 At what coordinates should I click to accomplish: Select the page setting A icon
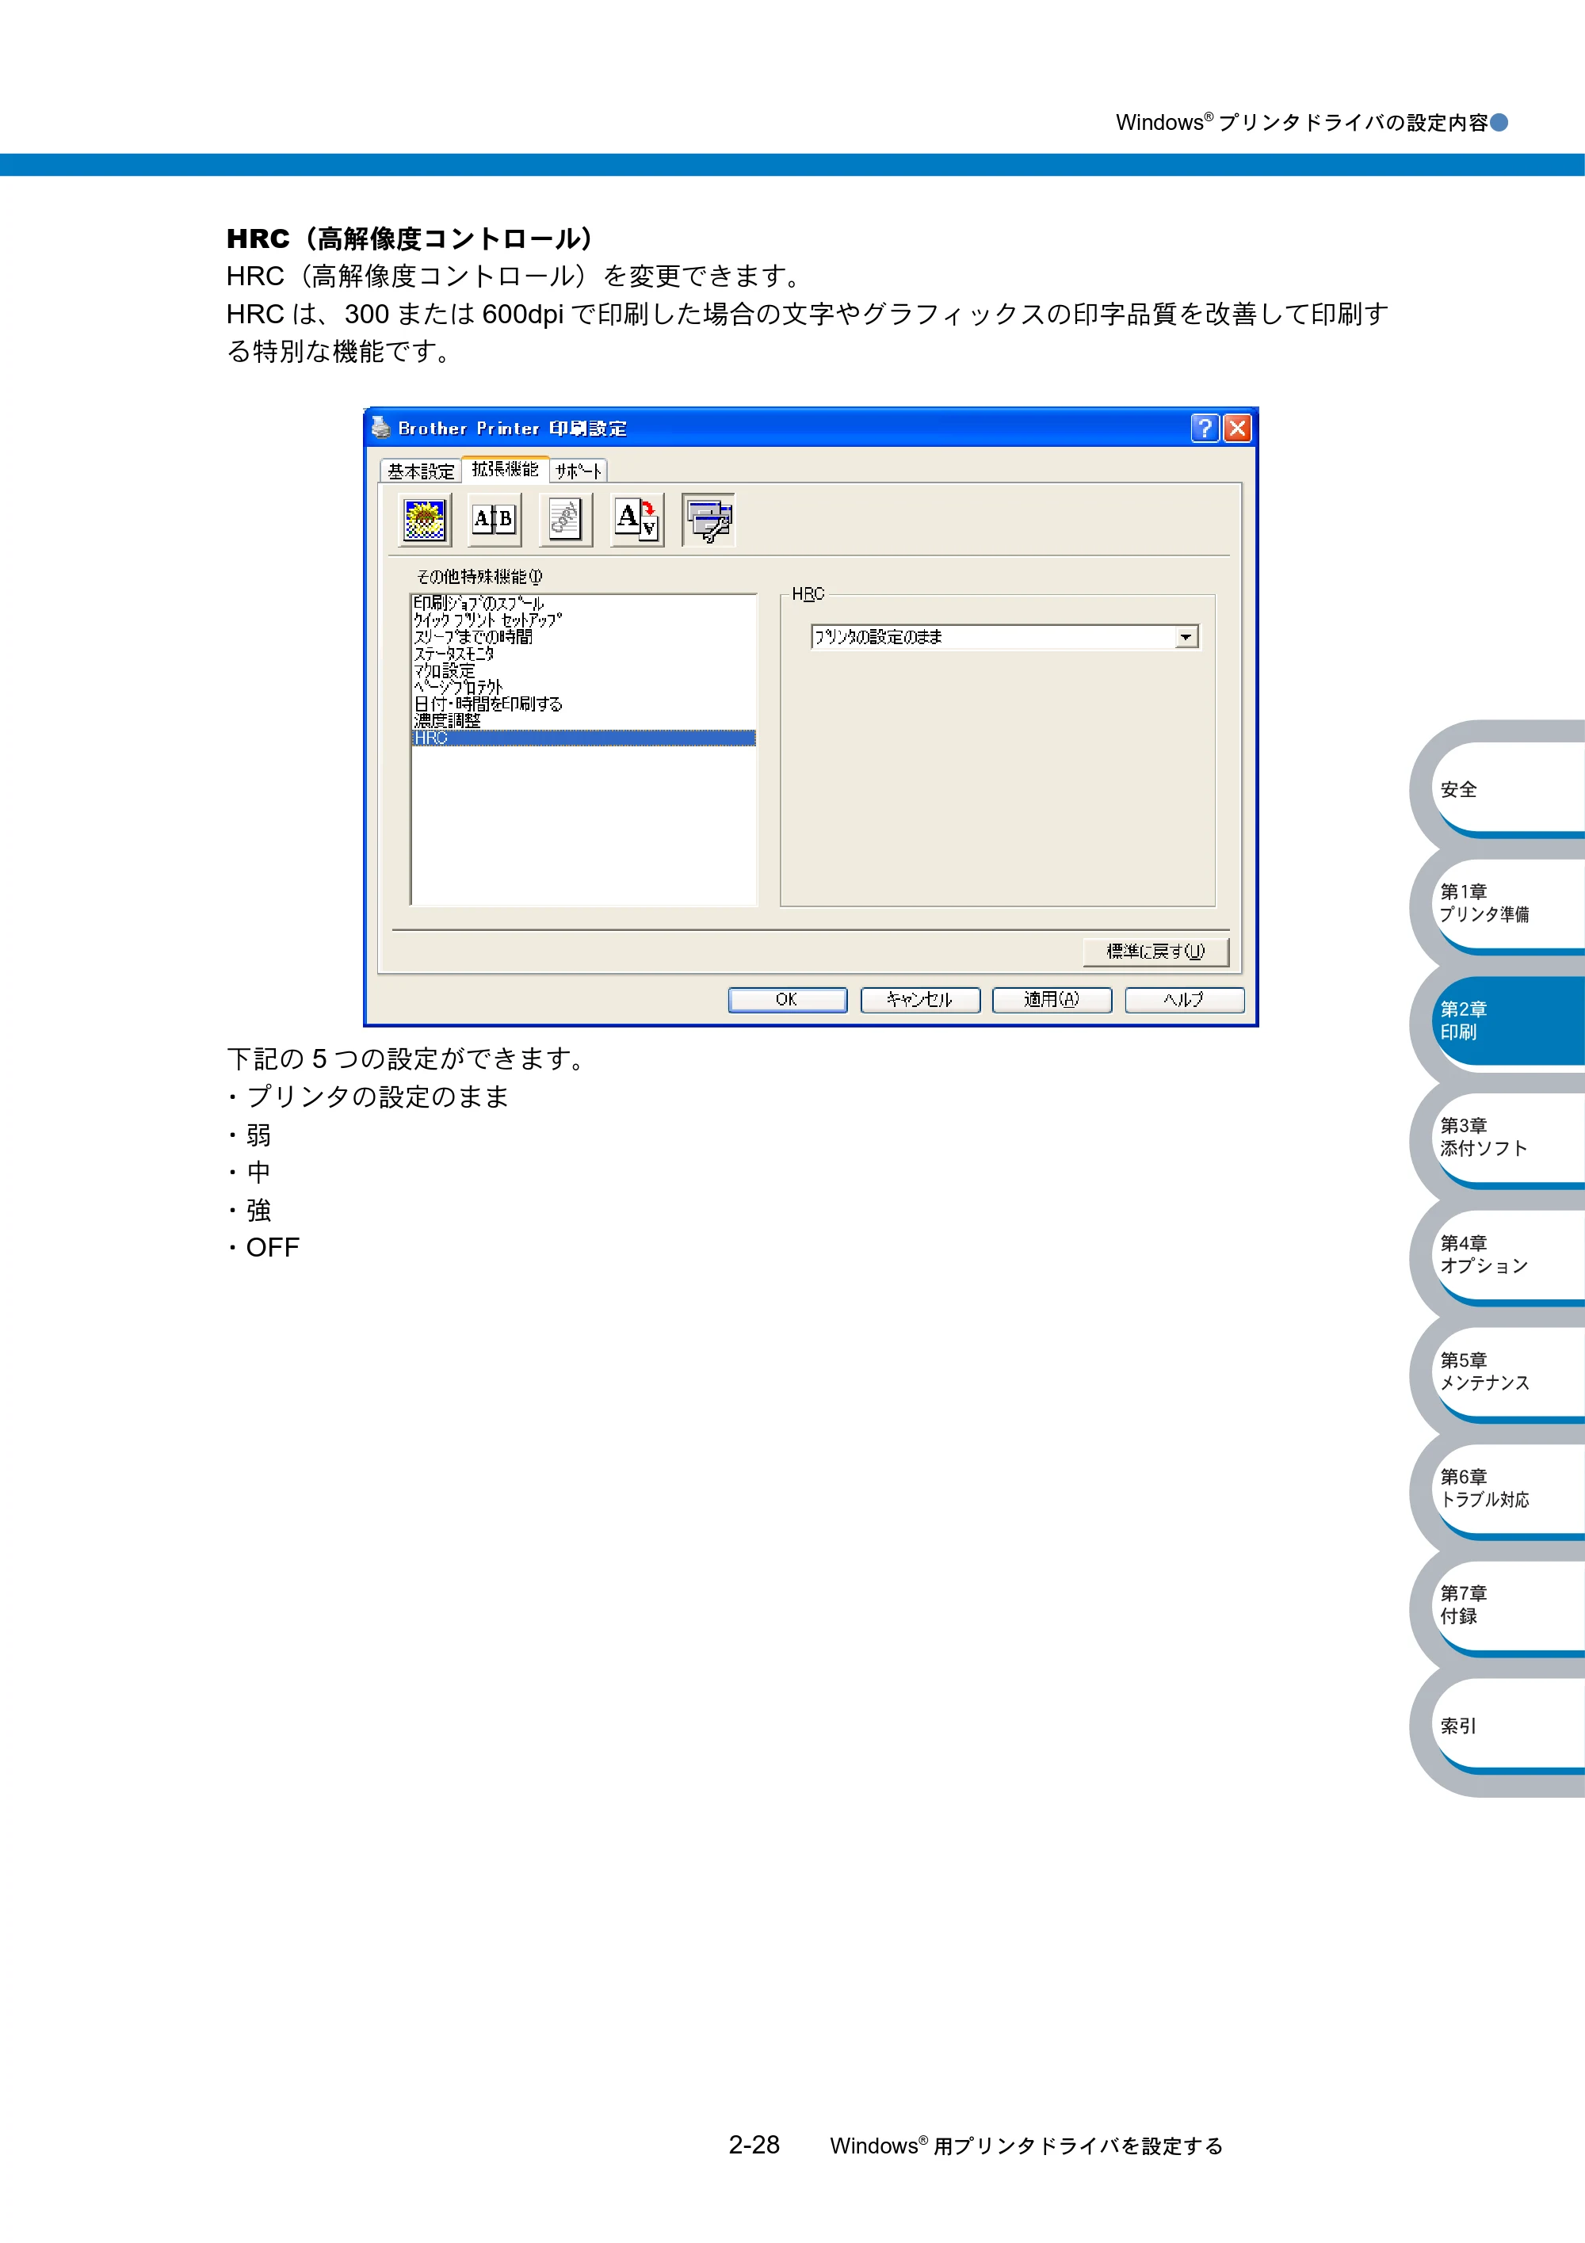[x=637, y=520]
